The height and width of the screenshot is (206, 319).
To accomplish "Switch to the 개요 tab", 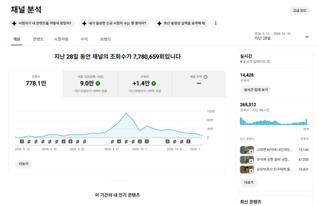I will [x=16, y=39].
